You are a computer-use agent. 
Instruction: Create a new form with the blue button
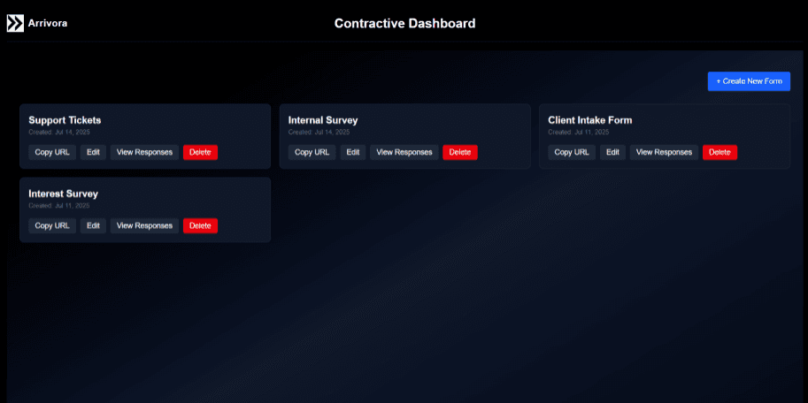pos(749,81)
